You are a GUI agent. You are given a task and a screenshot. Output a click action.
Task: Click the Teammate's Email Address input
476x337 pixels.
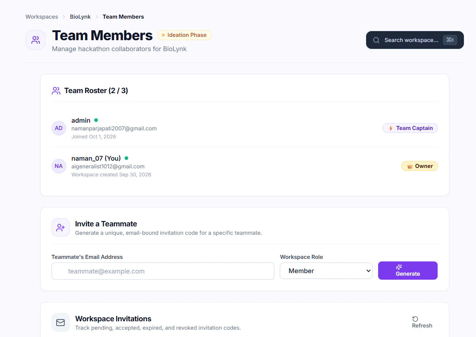pos(163,271)
